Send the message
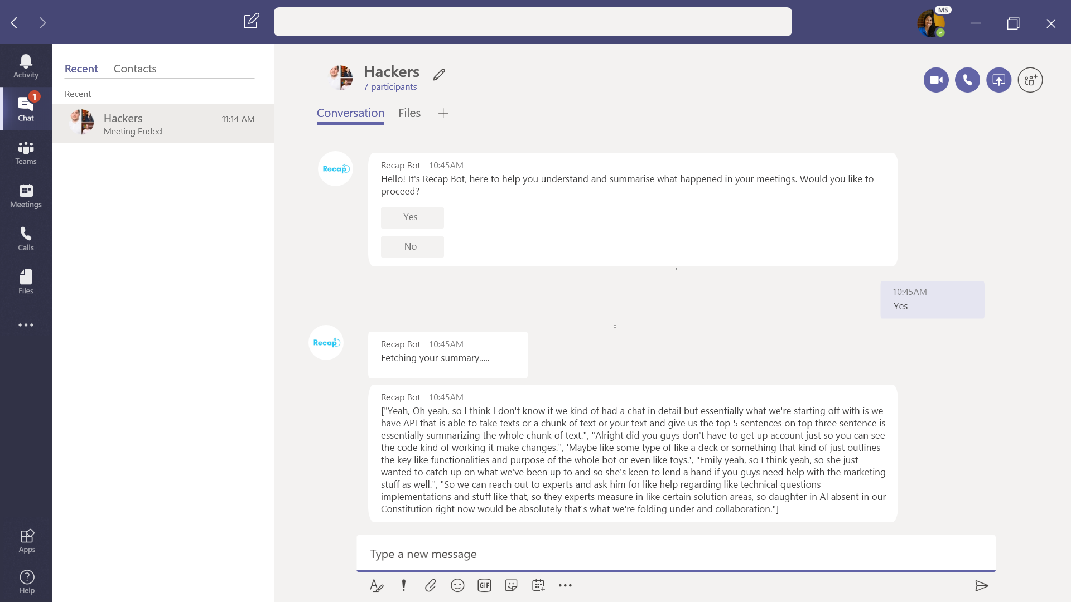1071x602 pixels. pos(982,586)
